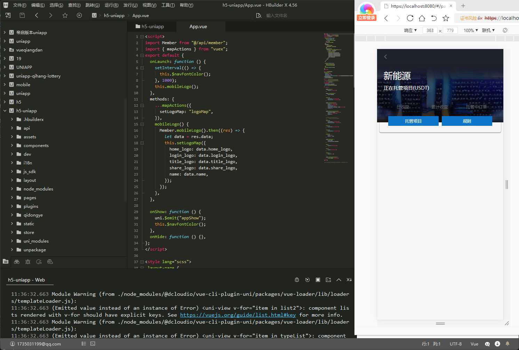Image resolution: width=519 pixels, height=350 pixels.
Task: Open the 文件(F) menu
Action: click(x=20, y=5)
